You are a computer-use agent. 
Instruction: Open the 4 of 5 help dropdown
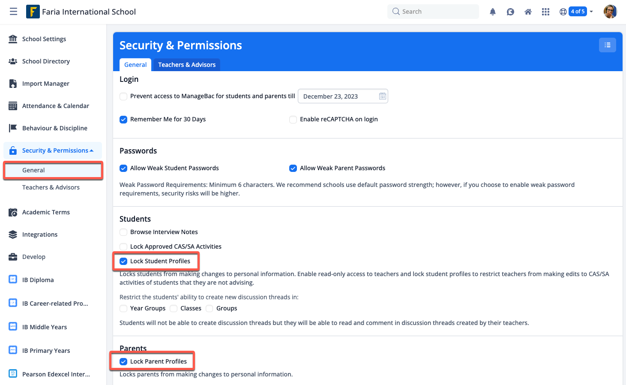coord(577,12)
